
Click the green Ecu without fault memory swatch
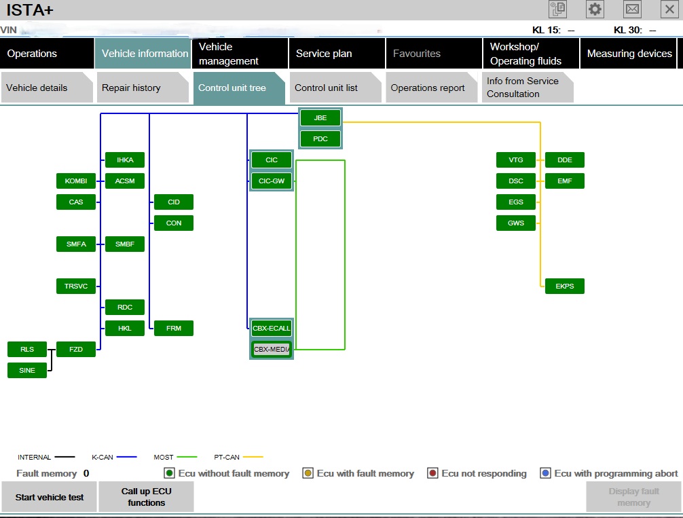[x=169, y=473]
